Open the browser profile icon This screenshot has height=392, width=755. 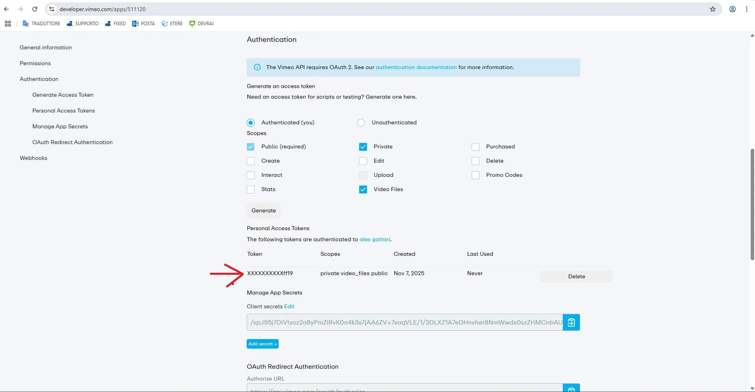(x=732, y=9)
